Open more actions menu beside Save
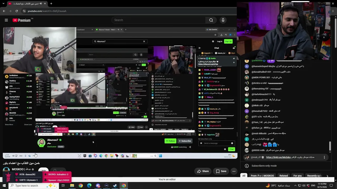 [x=234, y=171]
